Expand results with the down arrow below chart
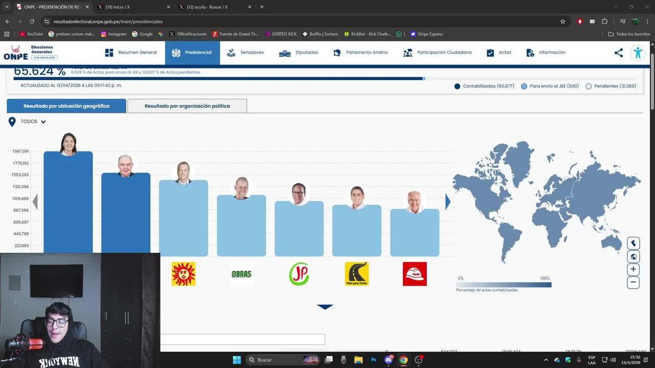The image size is (655, 368). click(325, 307)
